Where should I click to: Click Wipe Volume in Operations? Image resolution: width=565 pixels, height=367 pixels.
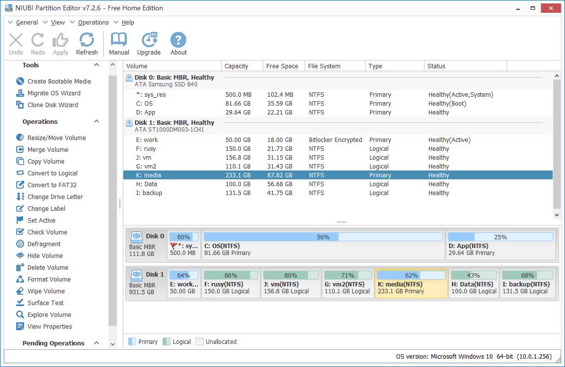click(46, 291)
